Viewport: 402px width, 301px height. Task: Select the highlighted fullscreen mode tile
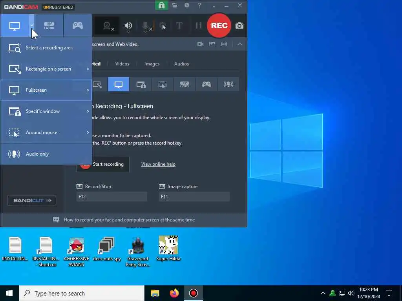pos(119,85)
